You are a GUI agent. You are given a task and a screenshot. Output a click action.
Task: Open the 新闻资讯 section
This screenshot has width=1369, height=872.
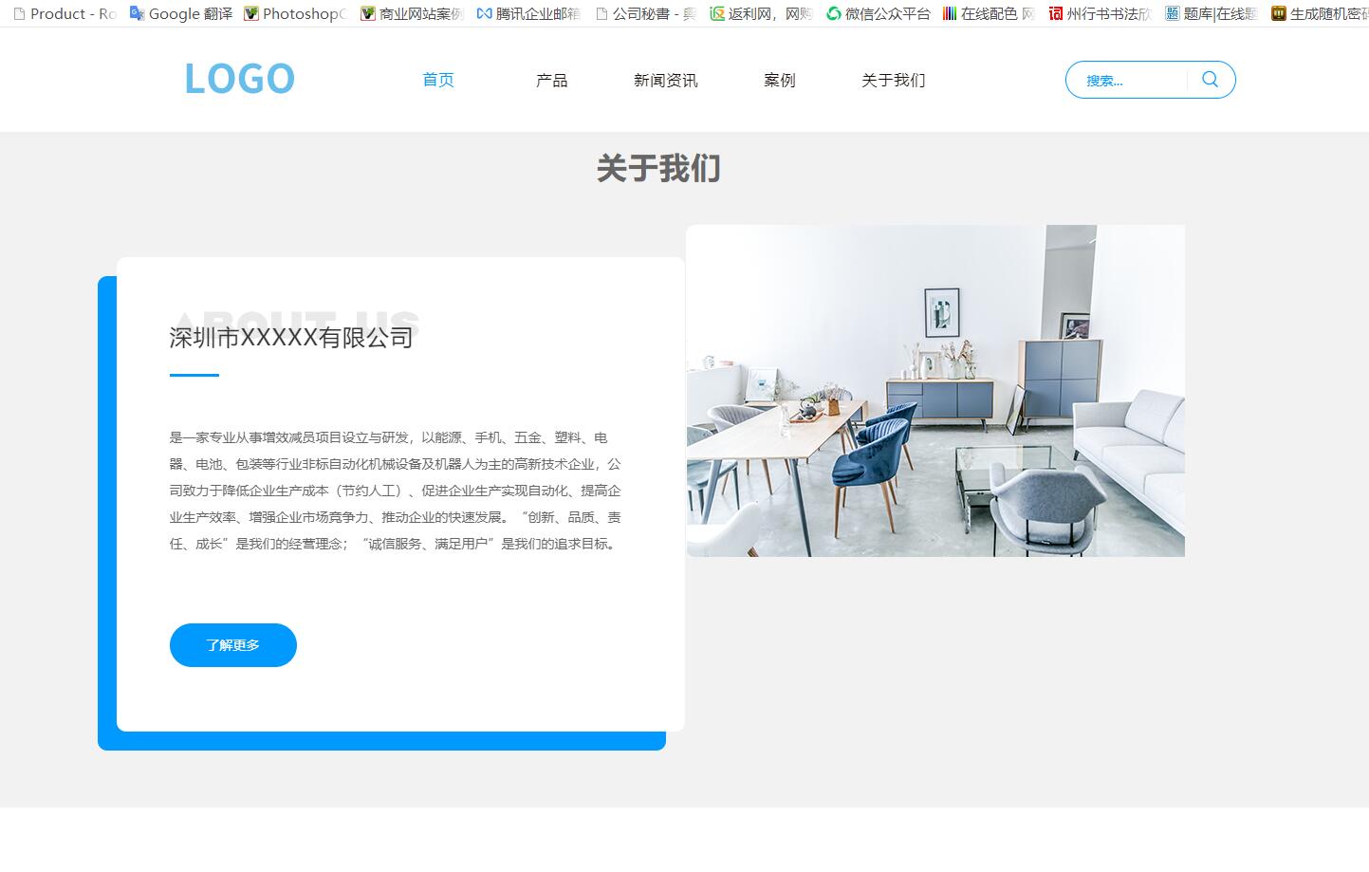point(664,81)
